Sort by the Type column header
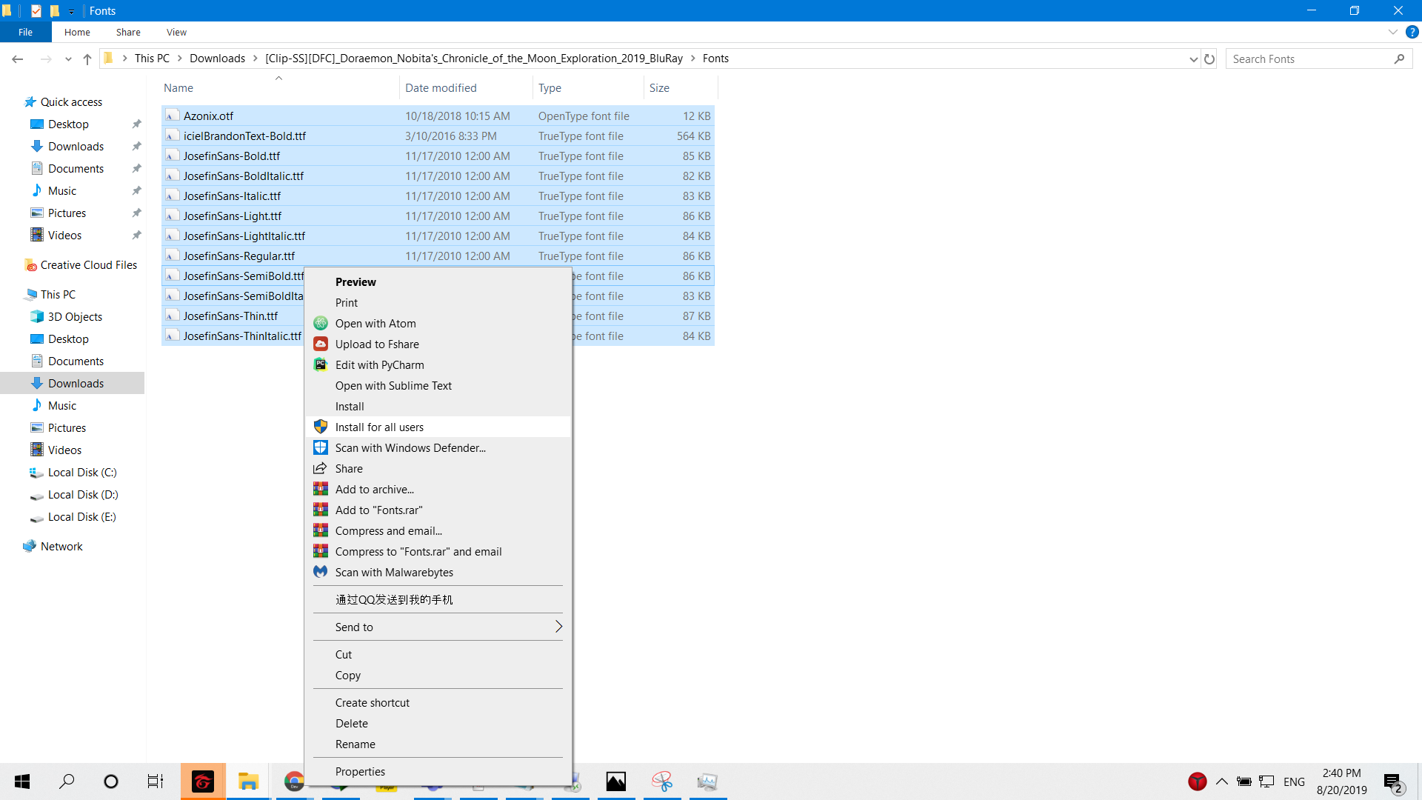Screen dimensions: 1422x800 click(588, 87)
